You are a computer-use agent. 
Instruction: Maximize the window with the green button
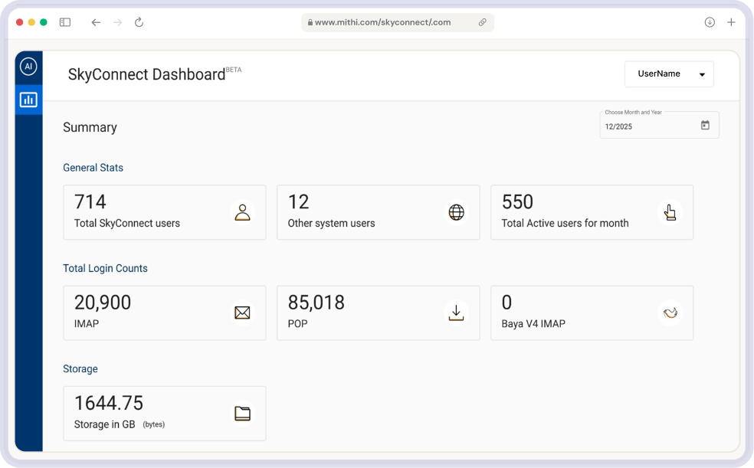click(43, 22)
